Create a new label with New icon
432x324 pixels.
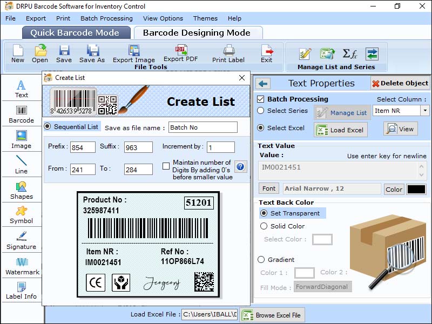pos(17,55)
